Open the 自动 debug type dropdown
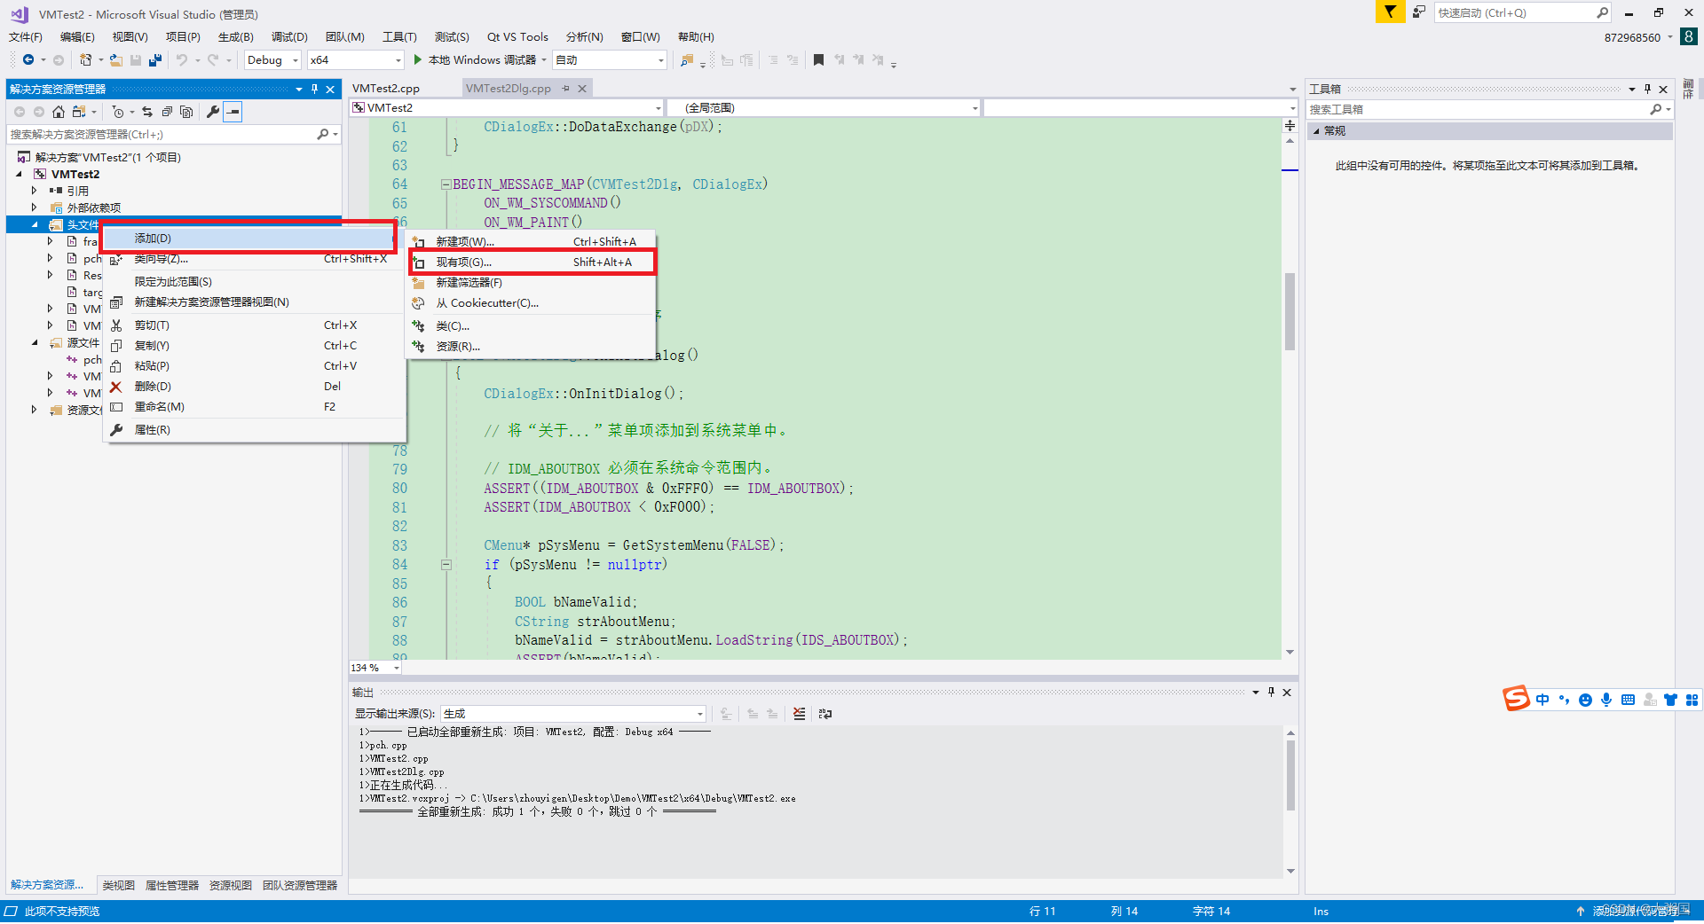 click(610, 60)
